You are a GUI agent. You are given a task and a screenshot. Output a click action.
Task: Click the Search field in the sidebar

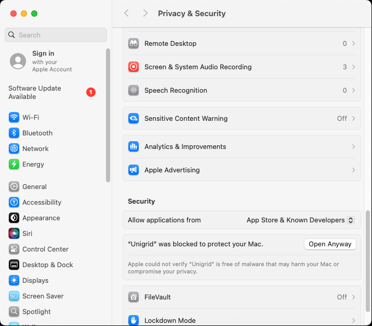[56, 35]
